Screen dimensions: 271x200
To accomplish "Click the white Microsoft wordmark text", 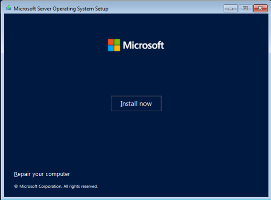I will click(x=143, y=45).
